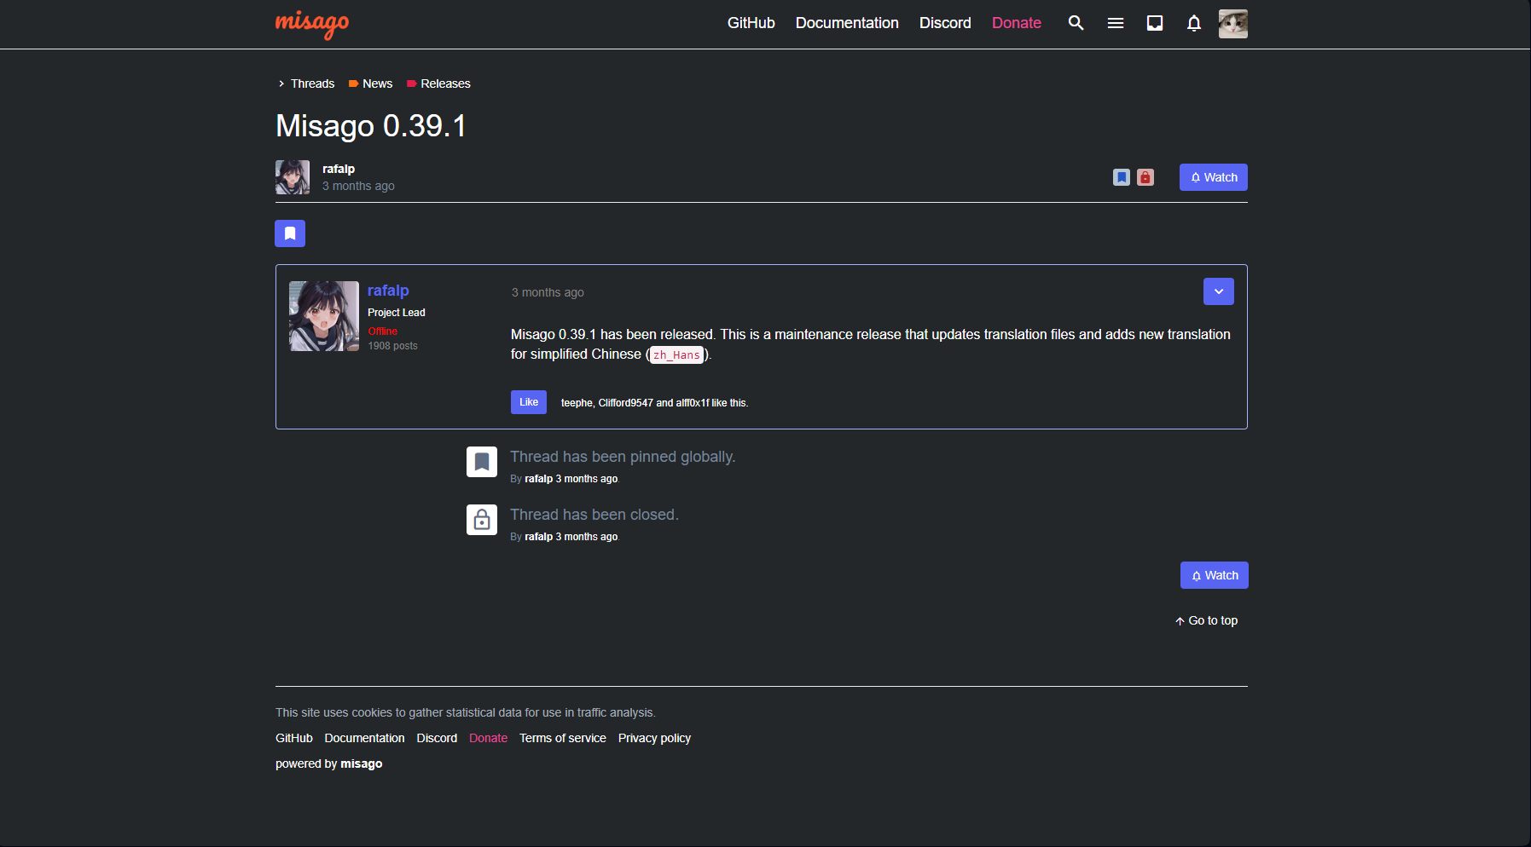Screen dimensions: 1531x847
Task: Click the pink Donate link in footer
Action: (488, 738)
